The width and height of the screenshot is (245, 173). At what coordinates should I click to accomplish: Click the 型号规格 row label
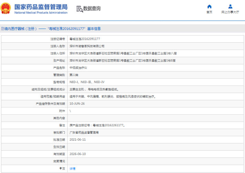tap(59, 82)
